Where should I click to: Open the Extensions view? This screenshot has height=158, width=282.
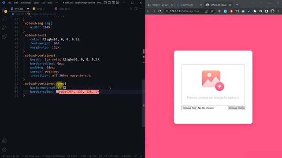(4, 36)
